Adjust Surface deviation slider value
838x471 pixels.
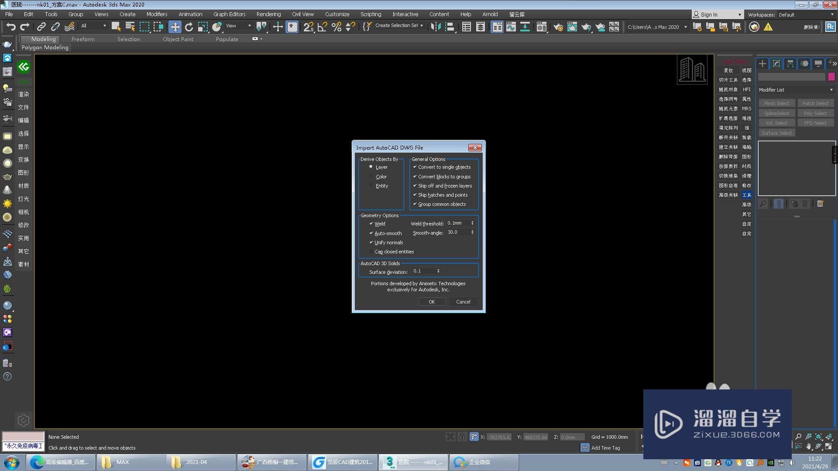(x=439, y=271)
